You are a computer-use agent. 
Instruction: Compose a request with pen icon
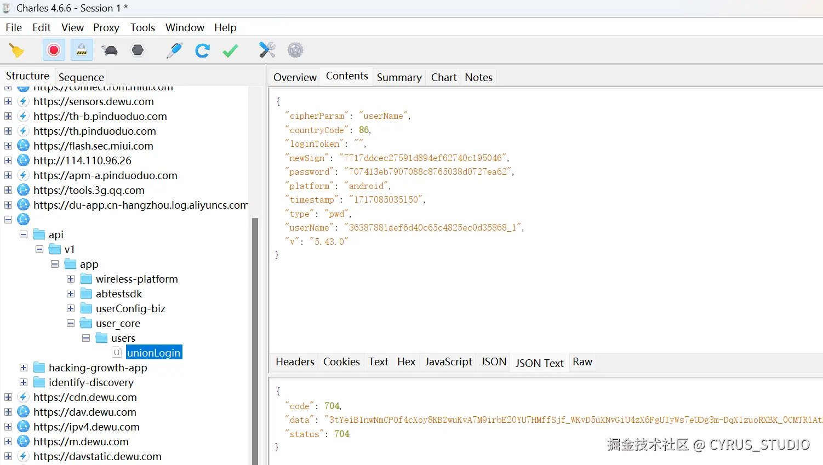pyautogui.click(x=174, y=50)
